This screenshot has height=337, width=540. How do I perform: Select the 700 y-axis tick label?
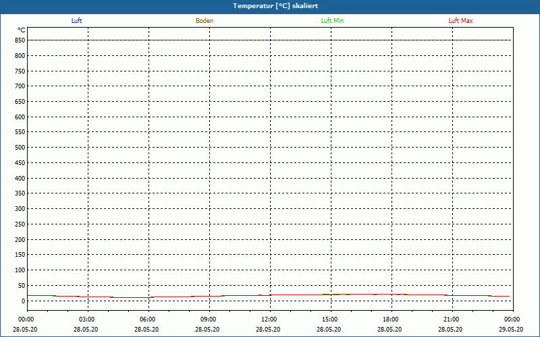tap(20, 86)
